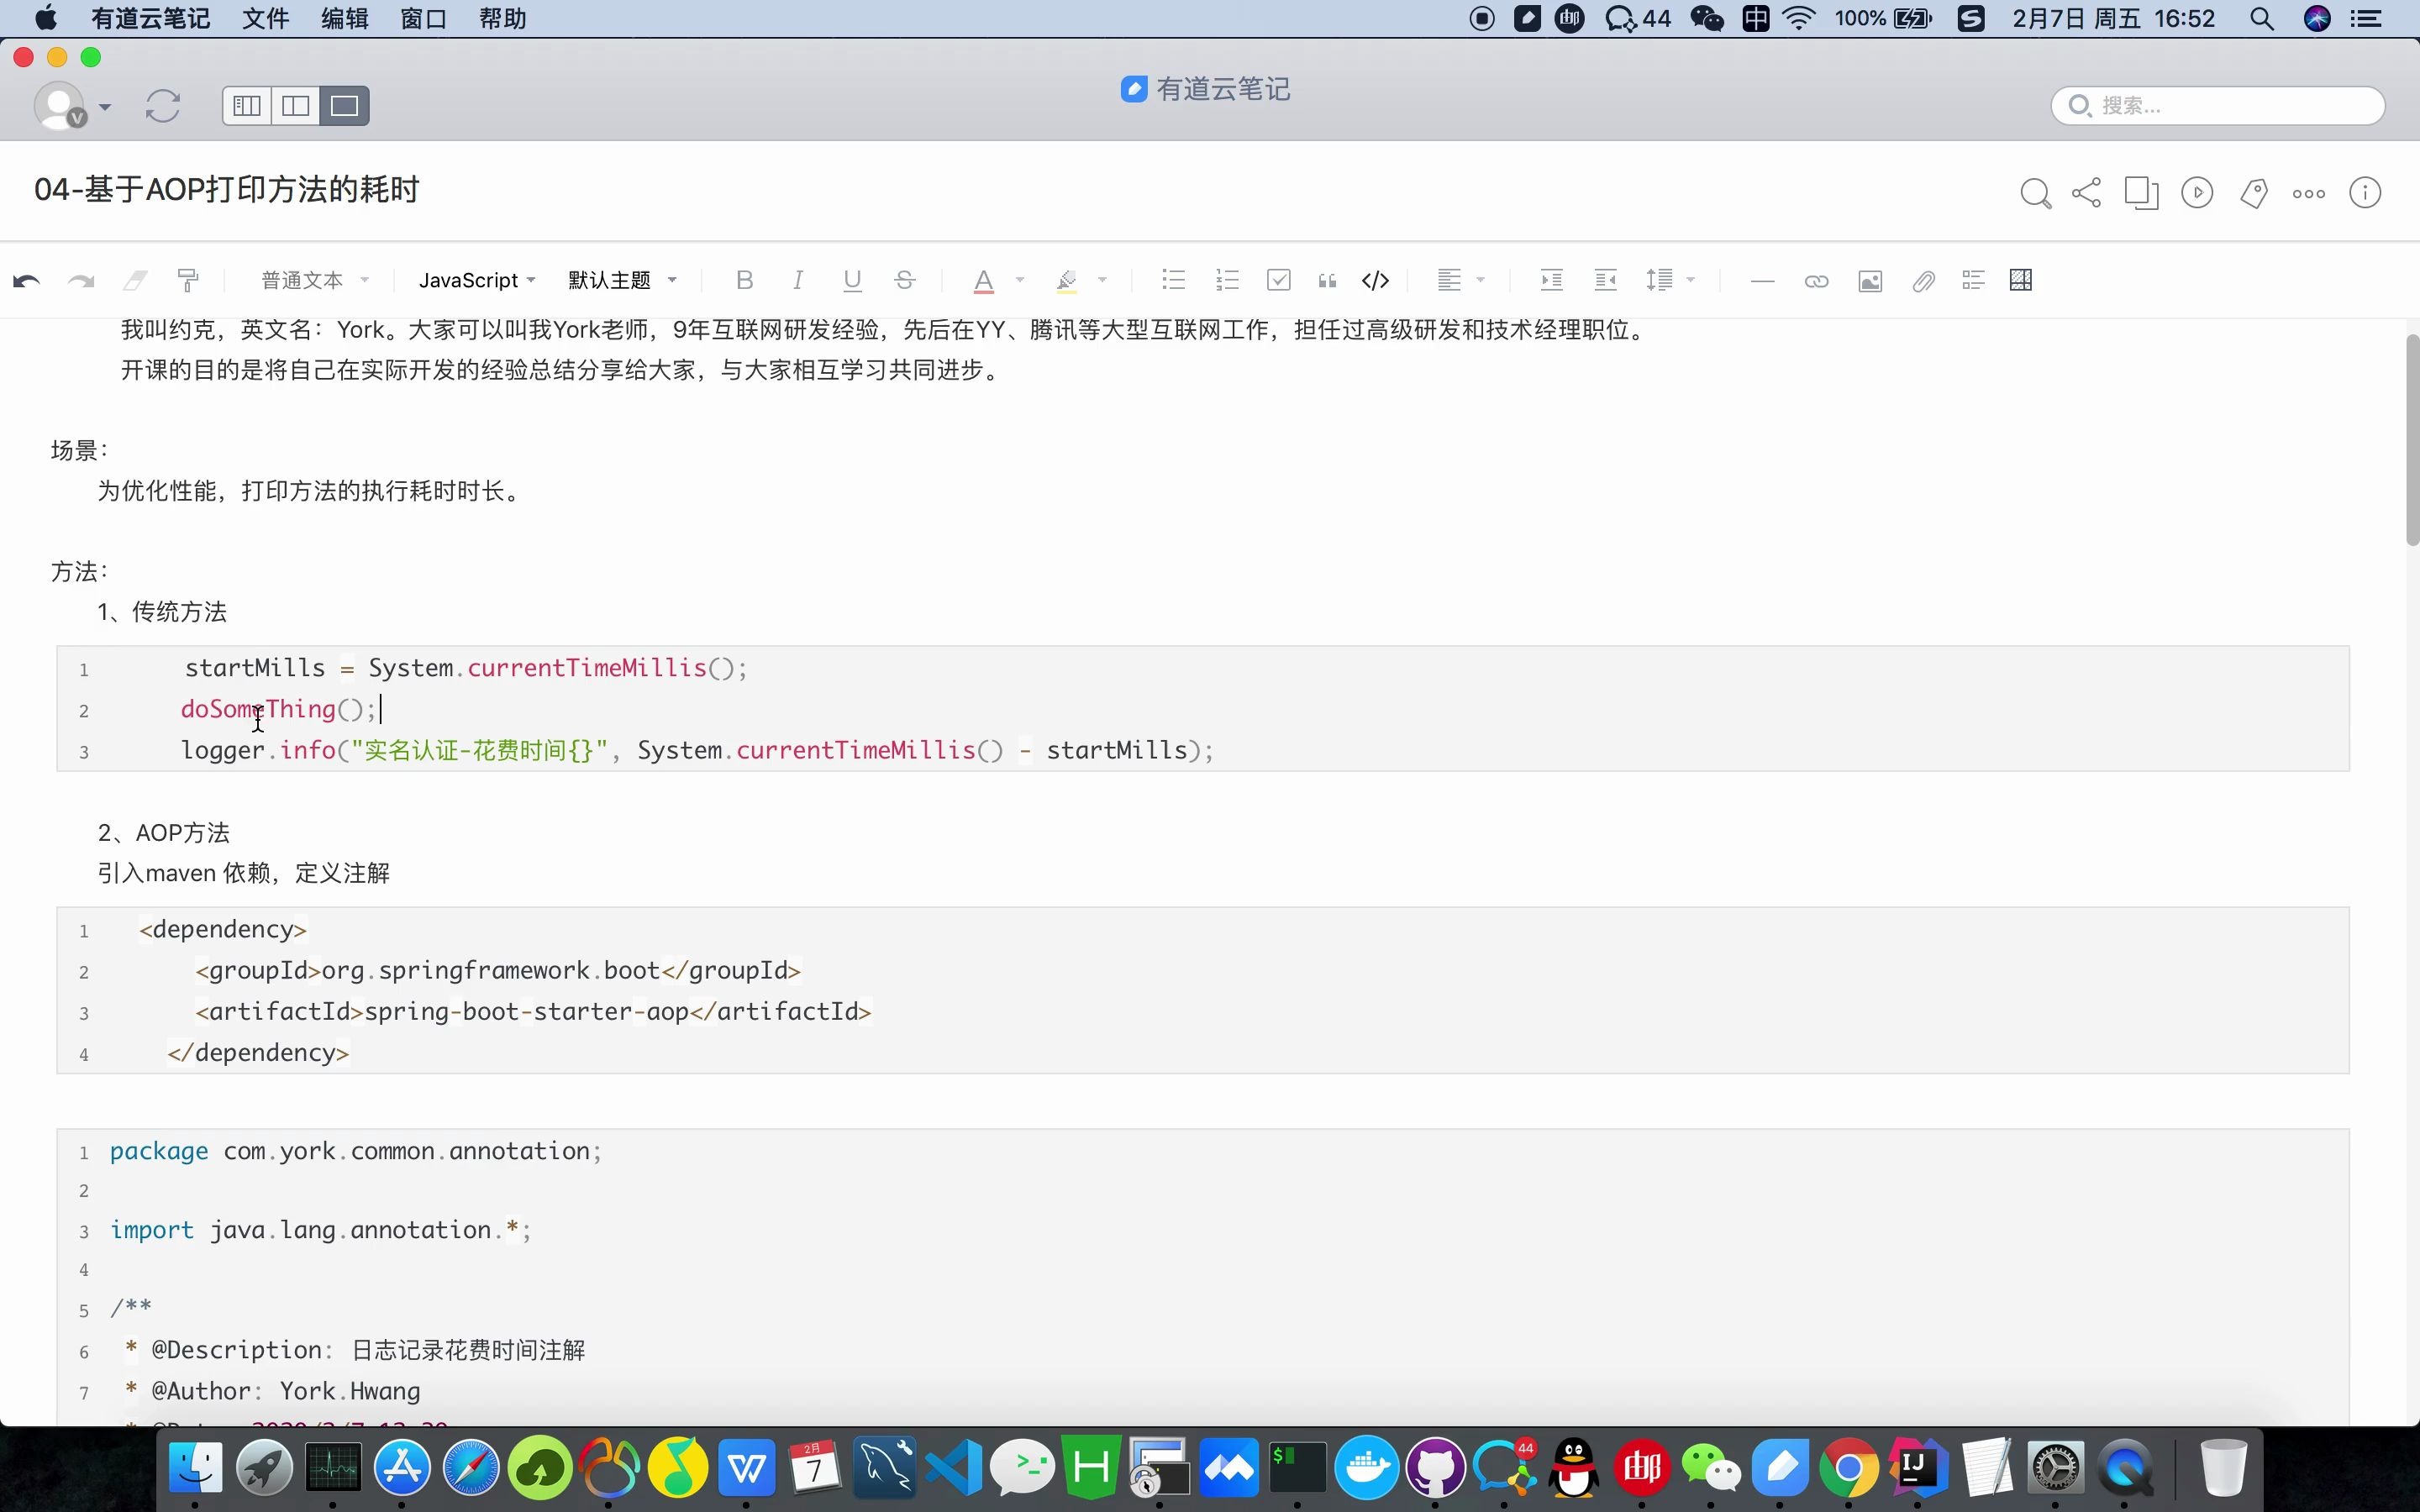Toggle italic formatting
This screenshot has height=1512, width=2420.
tap(798, 281)
